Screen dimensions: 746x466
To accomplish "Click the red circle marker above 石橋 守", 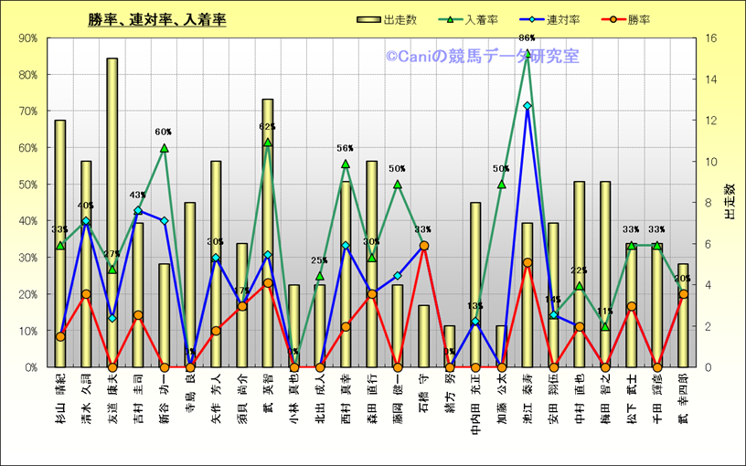I will pos(423,246).
